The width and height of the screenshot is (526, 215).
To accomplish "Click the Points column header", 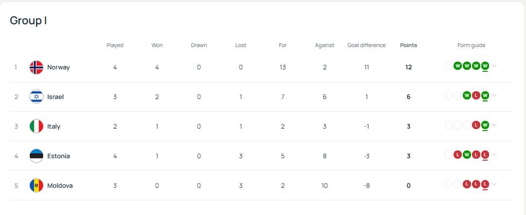I will coord(408,45).
